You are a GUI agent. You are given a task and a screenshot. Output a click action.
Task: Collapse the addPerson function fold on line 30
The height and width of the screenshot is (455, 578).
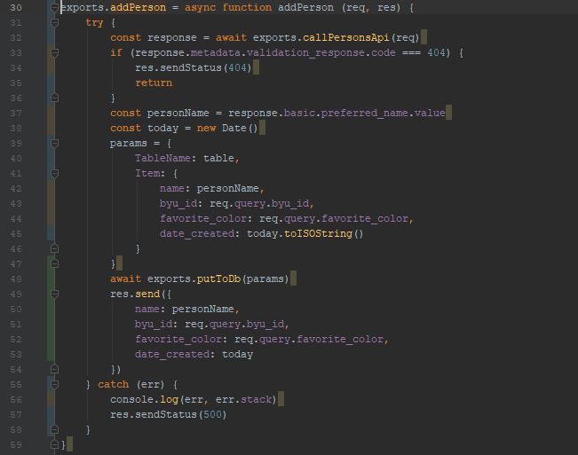(x=54, y=7)
